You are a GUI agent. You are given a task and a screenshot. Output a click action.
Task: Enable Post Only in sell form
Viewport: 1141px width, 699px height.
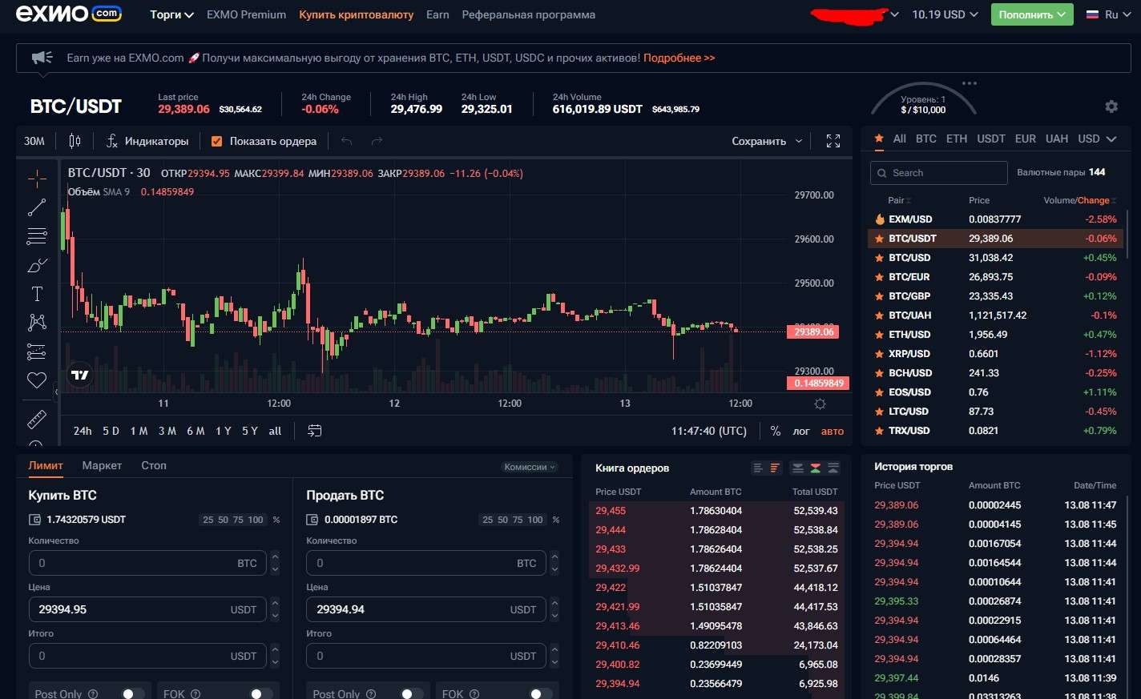tap(412, 693)
